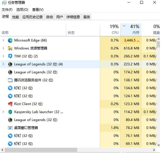Viewport: 161px width, 154px height.
Task: Sort by the 名称 column header
Action: pos(33,30)
